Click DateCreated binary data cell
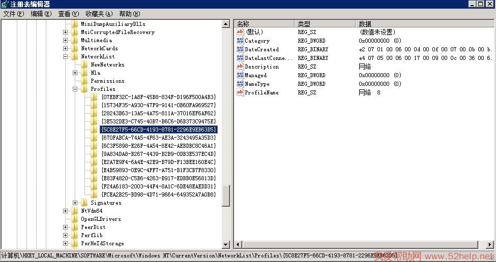 point(425,49)
